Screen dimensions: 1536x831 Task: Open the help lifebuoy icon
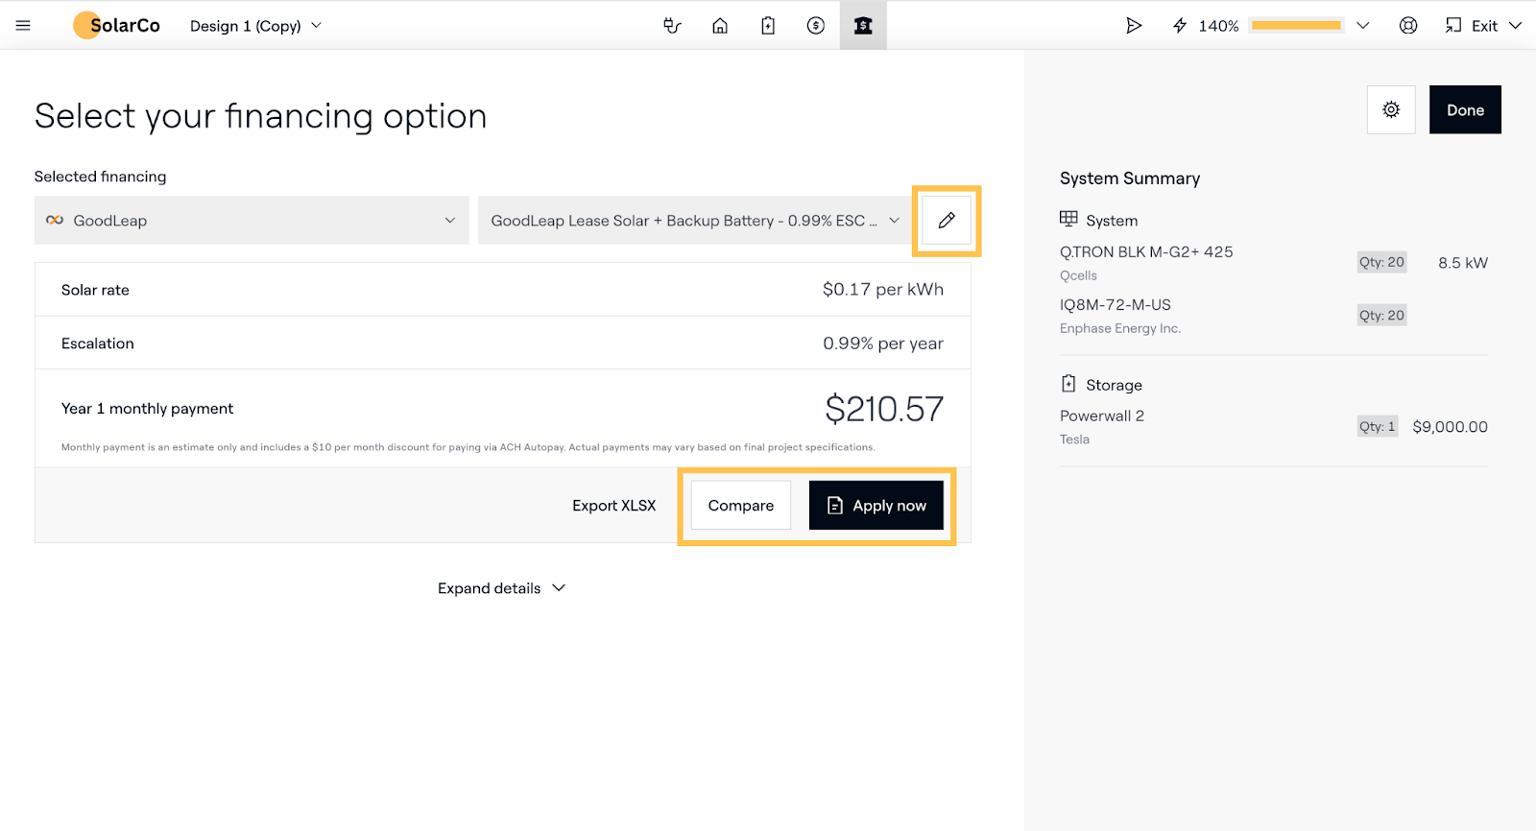tap(1408, 26)
